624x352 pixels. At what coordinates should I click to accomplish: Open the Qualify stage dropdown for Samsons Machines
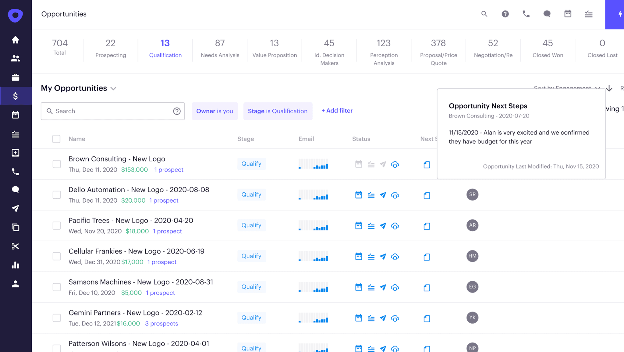tap(251, 287)
